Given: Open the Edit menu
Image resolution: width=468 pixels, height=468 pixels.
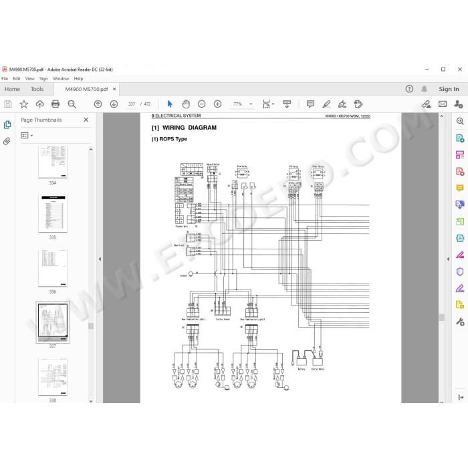Looking at the screenshot, I should pyautogui.click(x=17, y=78).
